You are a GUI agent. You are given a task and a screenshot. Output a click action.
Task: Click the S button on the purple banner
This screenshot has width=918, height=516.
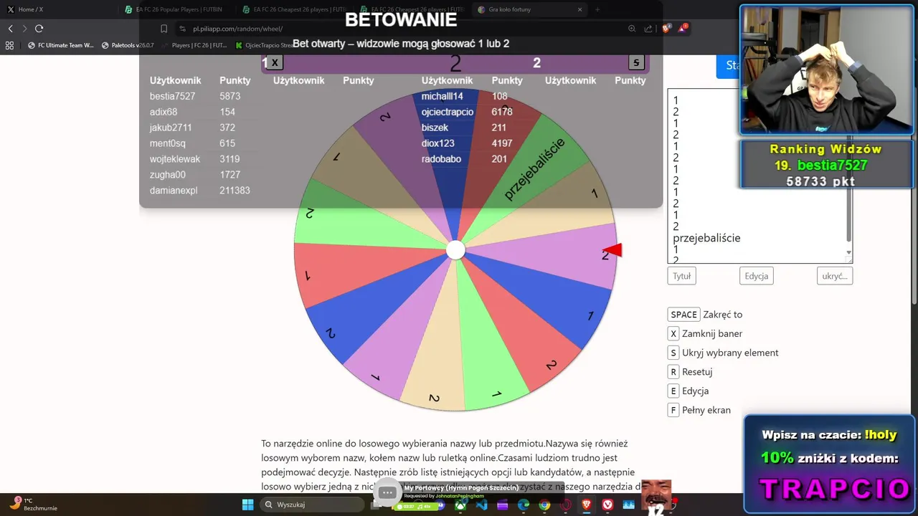pyautogui.click(x=636, y=62)
